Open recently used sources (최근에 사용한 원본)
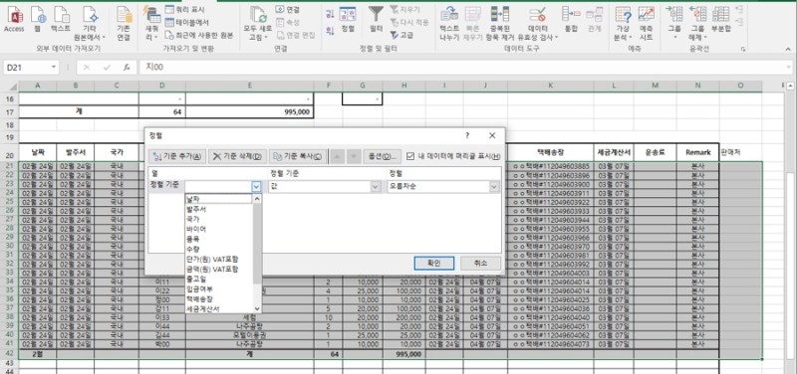Image resolution: width=797 pixels, height=374 pixels. pos(199,35)
